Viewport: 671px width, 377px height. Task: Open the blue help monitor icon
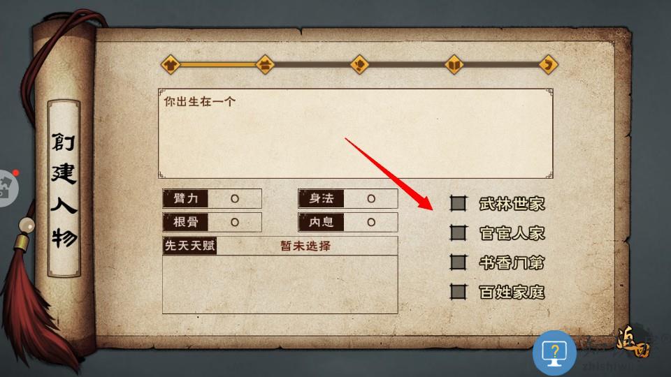click(x=554, y=353)
